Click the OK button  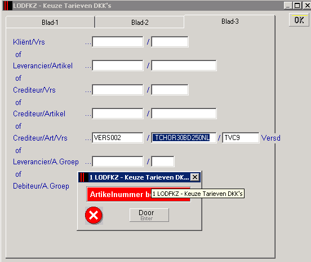click(299, 20)
